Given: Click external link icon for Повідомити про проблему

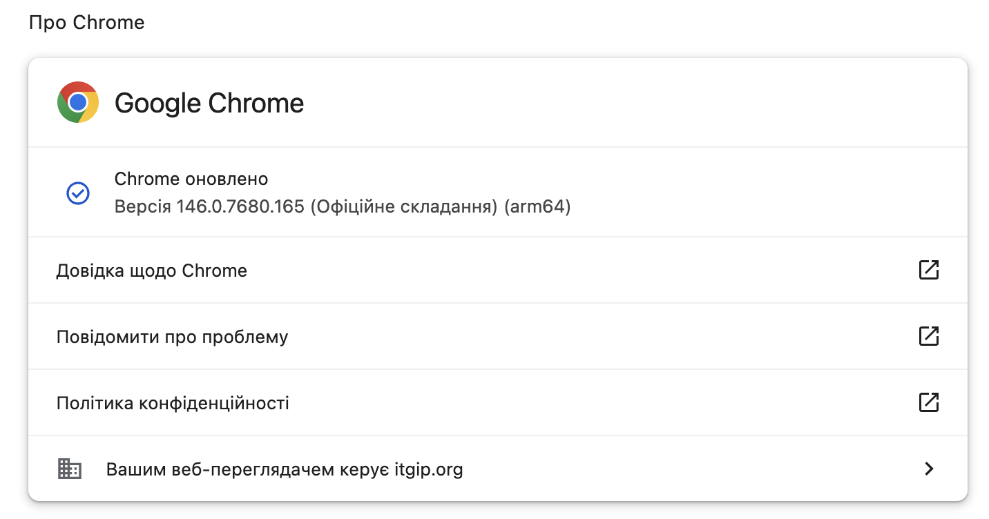Looking at the screenshot, I should point(929,336).
